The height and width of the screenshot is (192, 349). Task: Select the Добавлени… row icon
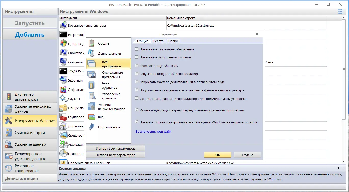click(63, 126)
